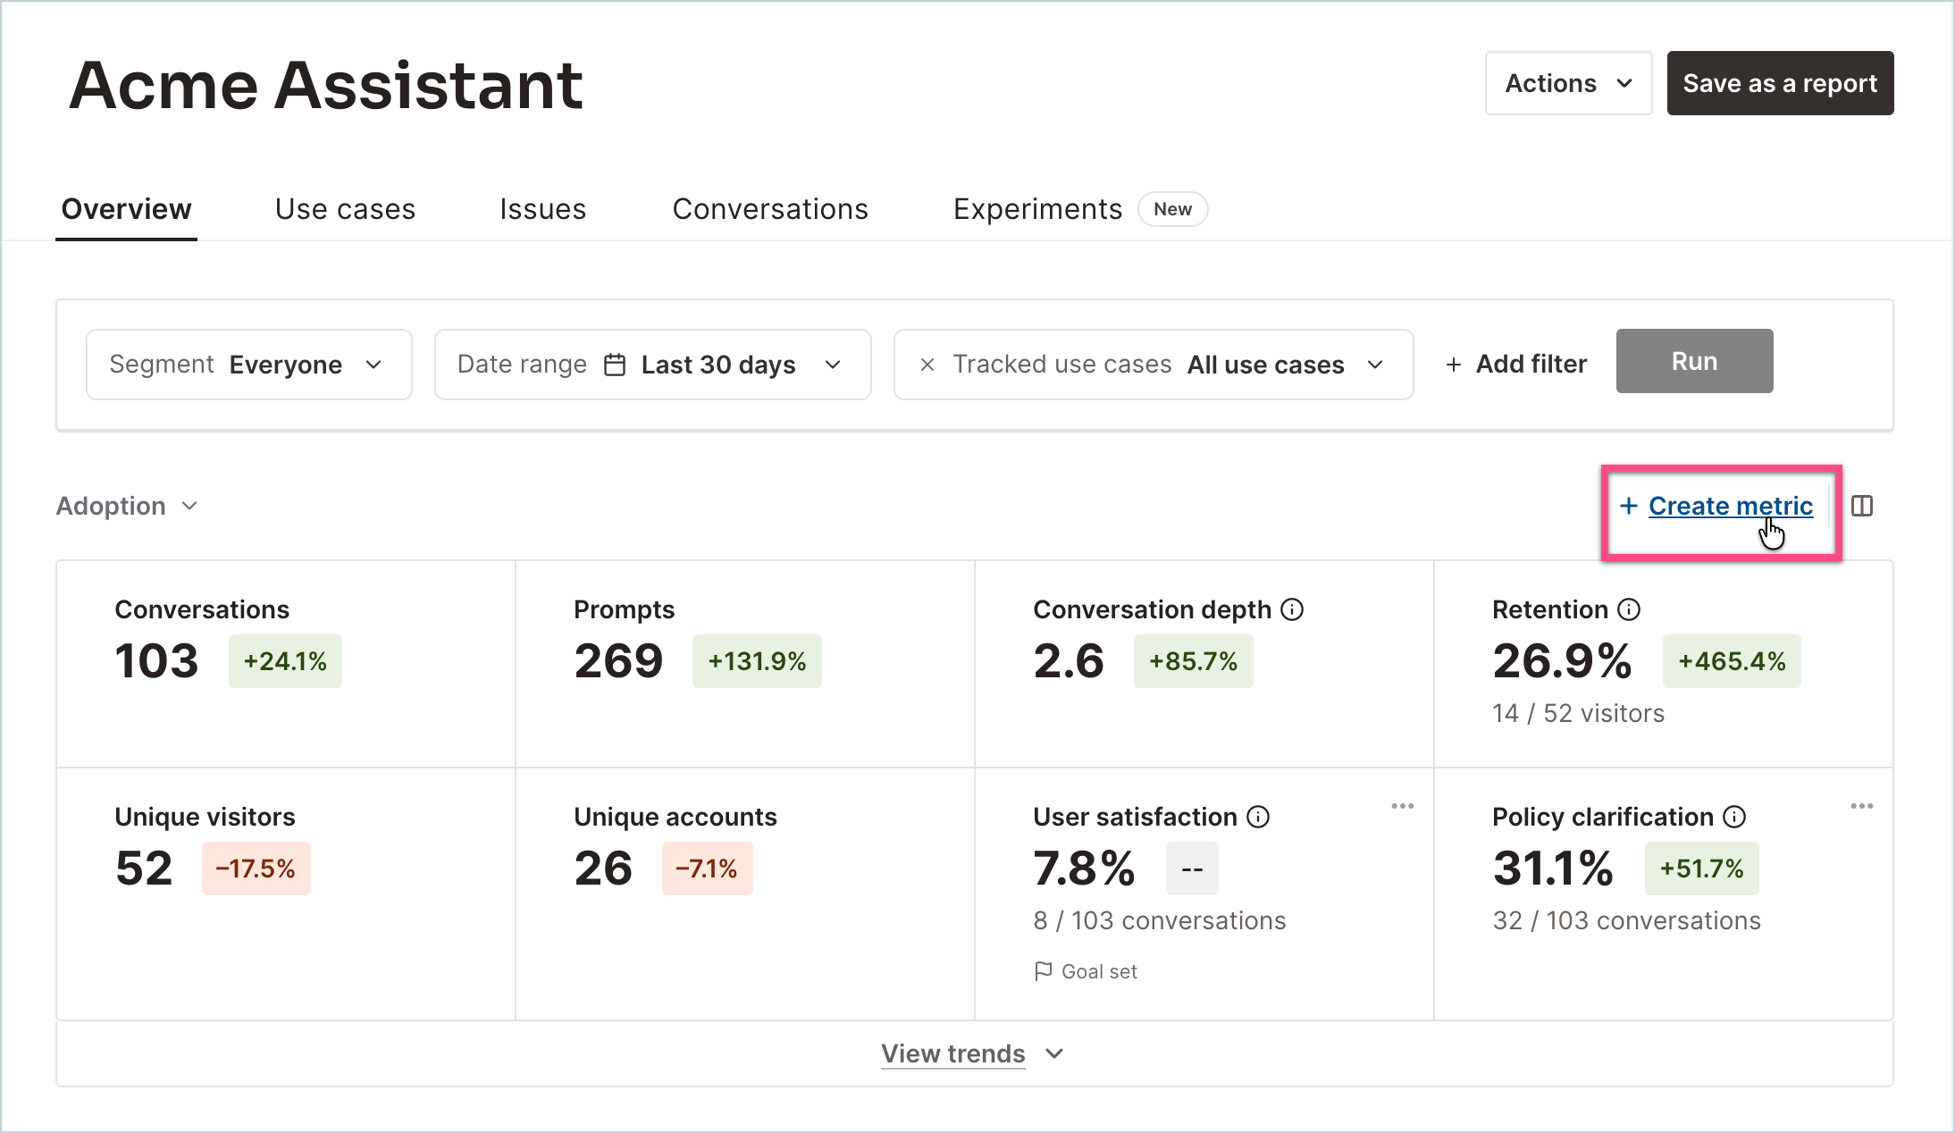Click the Unique visitors value 52

[x=144, y=869]
